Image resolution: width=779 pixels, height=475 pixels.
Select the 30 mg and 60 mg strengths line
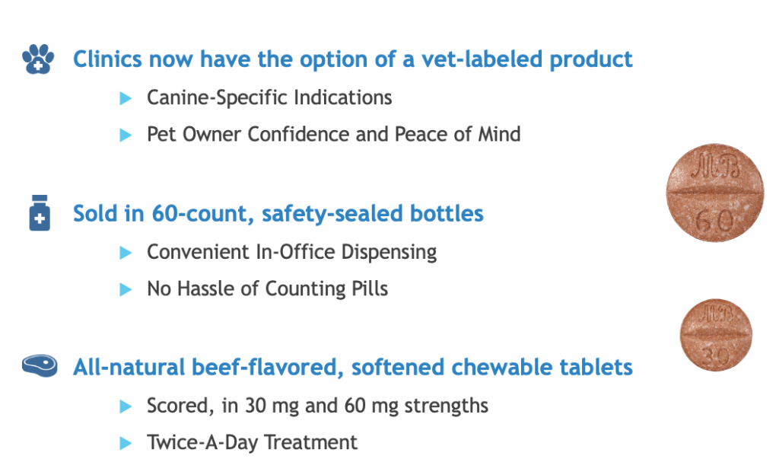point(317,406)
